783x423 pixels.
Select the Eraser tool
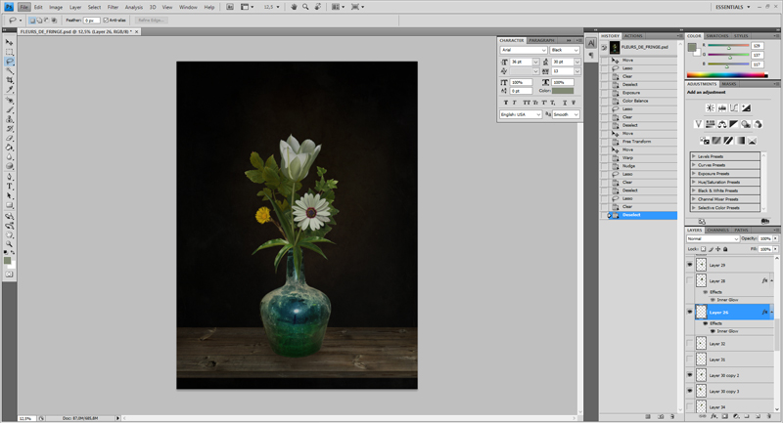[x=10, y=137]
